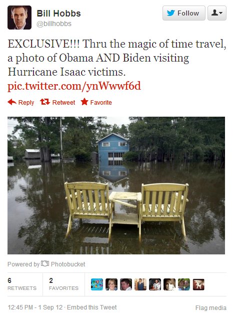Open the flooded chairs photo
The image size is (233, 316).
[116, 185]
